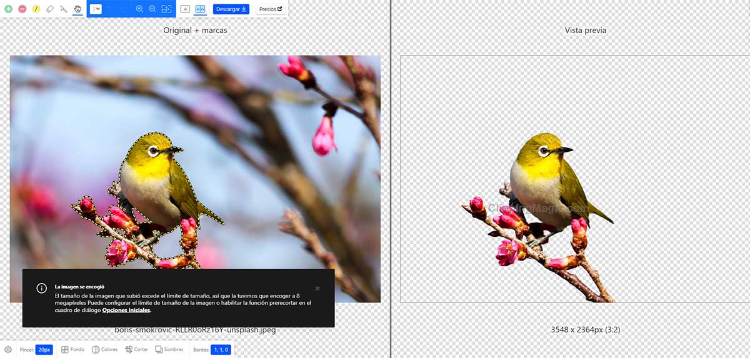This screenshot has width=750, height=358.
Task: Expand the Bordes 1, 1, 0 settings
Action: coord(221,350)
